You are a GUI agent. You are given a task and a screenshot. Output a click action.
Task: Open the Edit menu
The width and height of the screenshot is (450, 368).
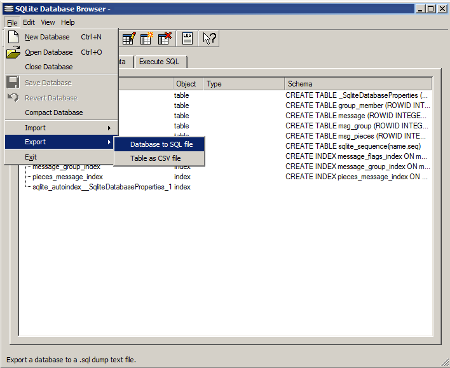click(x=29, y=22)
